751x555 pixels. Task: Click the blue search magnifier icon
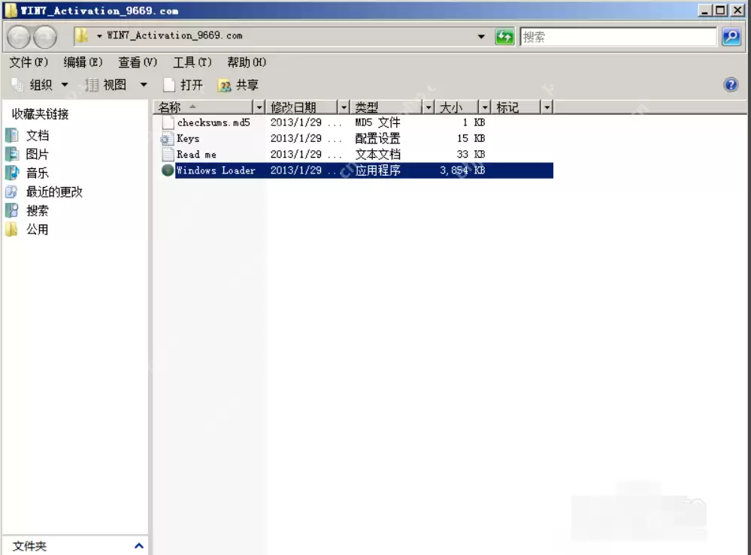click(x=734, y=36)
